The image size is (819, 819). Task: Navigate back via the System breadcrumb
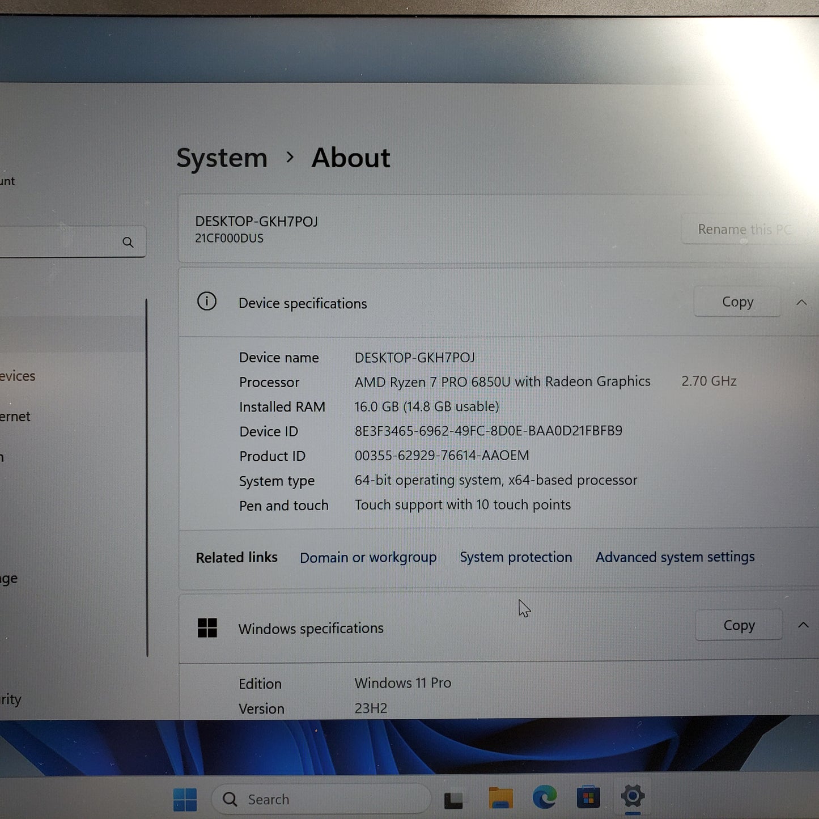click(x=222, y=158)
